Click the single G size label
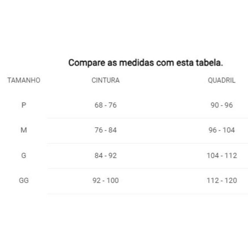The image size is (248, 248). (24, 156)
